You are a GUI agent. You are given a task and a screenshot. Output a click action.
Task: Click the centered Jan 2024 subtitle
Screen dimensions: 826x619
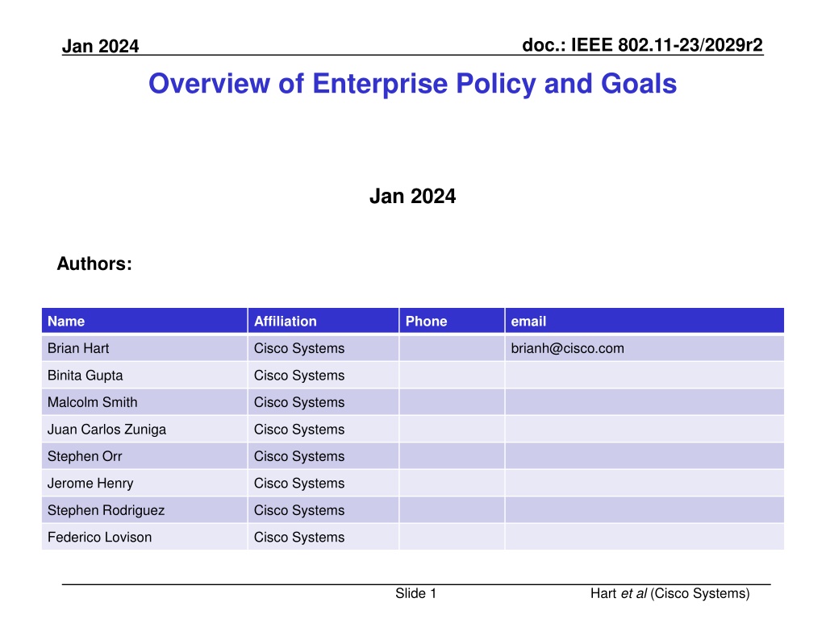[412, 197]
